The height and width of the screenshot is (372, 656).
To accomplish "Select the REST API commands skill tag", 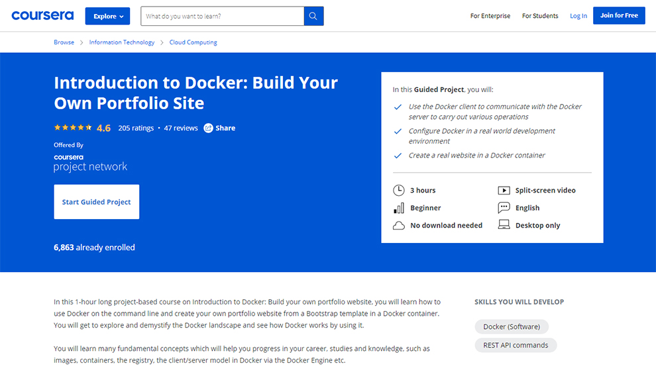I will (516, 346).
